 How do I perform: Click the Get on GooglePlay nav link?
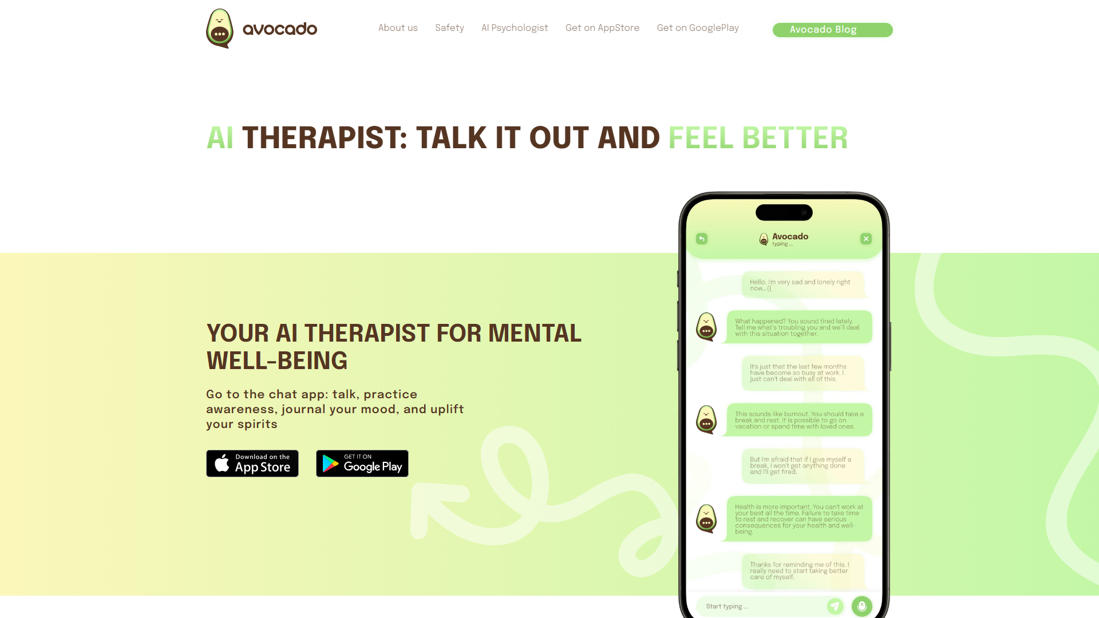(x=697, y=29)
